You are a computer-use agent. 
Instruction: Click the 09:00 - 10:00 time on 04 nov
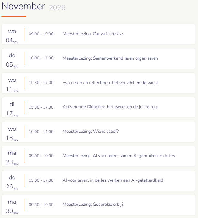pyautogui.click(x=41, y=34)
